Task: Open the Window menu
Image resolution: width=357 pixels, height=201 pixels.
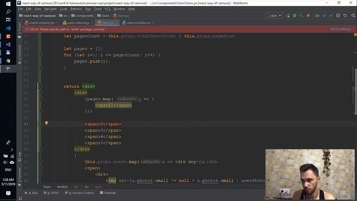Action: [x=119, y=9]
